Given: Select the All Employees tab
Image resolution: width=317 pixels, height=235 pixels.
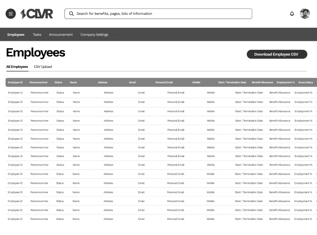Looking at the screenshot, I should click(17, 67).
